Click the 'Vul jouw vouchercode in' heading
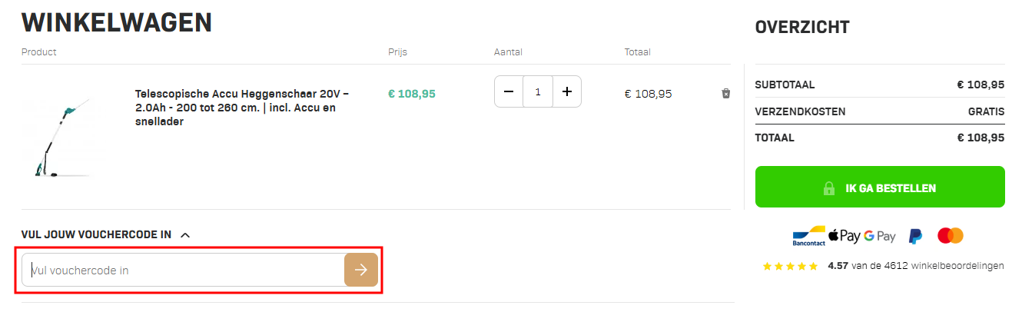This screenshot has width=1032, height=322. pyautogui.click(x=96, y=234)
